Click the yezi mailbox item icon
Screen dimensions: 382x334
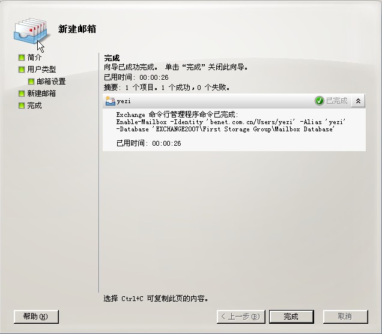click(x=110, y=101)
